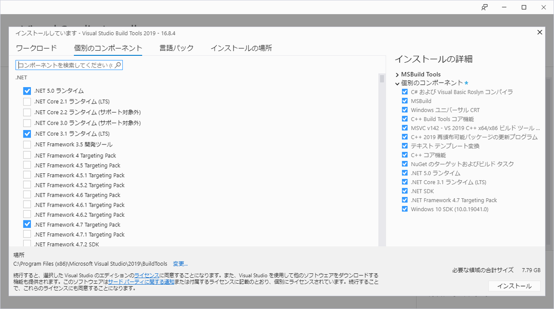Uncheck C# および Visual Basic Roslyn コンパイラ in details

[405, 92]
